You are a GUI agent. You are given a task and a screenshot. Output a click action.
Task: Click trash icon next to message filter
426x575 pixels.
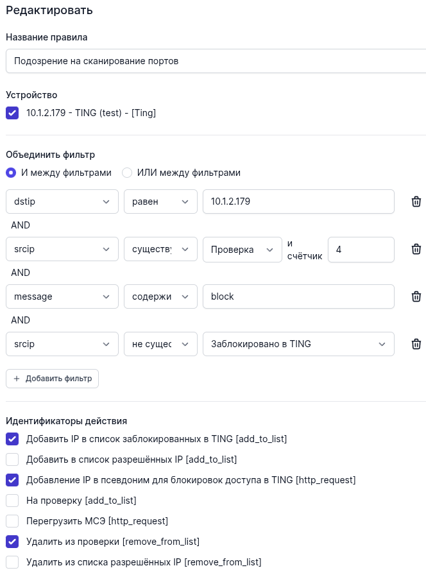[x=416, y=296]
